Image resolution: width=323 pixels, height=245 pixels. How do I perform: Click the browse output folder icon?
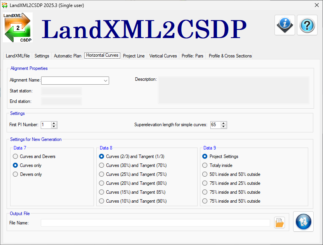[x=280, y=222]
